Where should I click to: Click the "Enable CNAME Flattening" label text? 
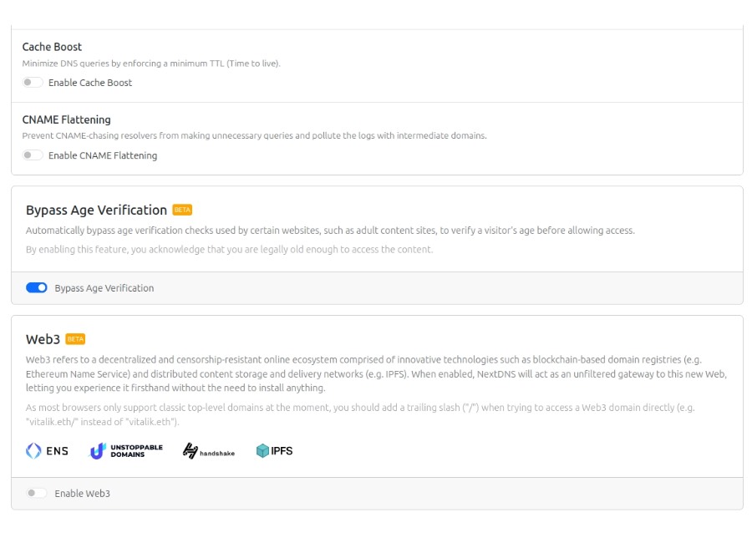[103, 155]
